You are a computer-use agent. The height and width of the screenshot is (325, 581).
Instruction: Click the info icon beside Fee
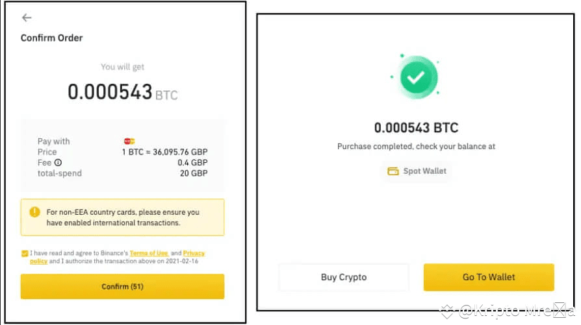click(58, 163)
